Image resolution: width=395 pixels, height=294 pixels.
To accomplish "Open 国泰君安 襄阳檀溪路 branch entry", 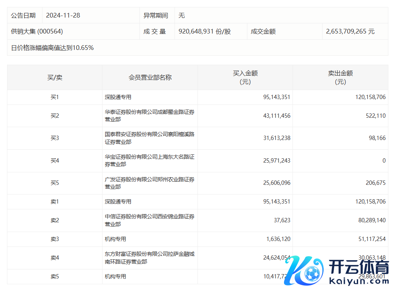I will tap(150, 138).
